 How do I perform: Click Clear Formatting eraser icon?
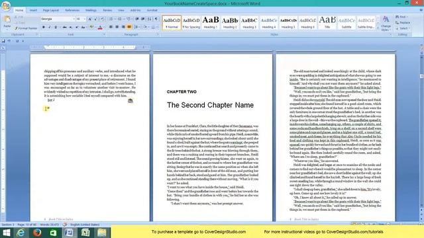coord(103,19)
